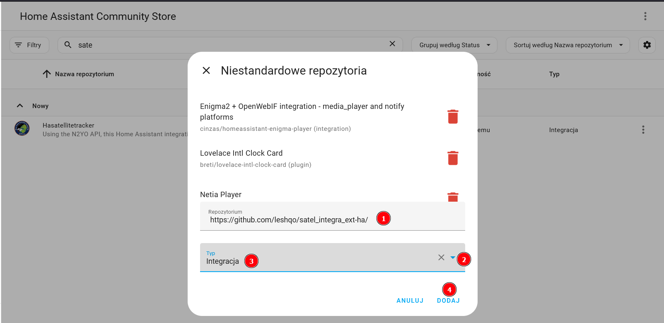Viewport: 664px width, 323px height.
Task: Open Hasatellitetracker row three-dot menu
Action: click(643, 130)
